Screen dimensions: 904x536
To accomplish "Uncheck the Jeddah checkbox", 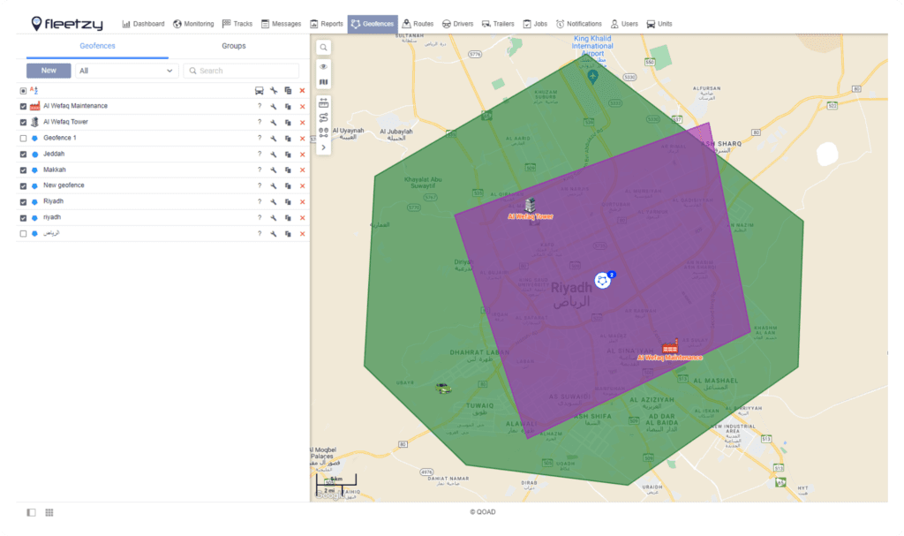I will click(23, 154).
